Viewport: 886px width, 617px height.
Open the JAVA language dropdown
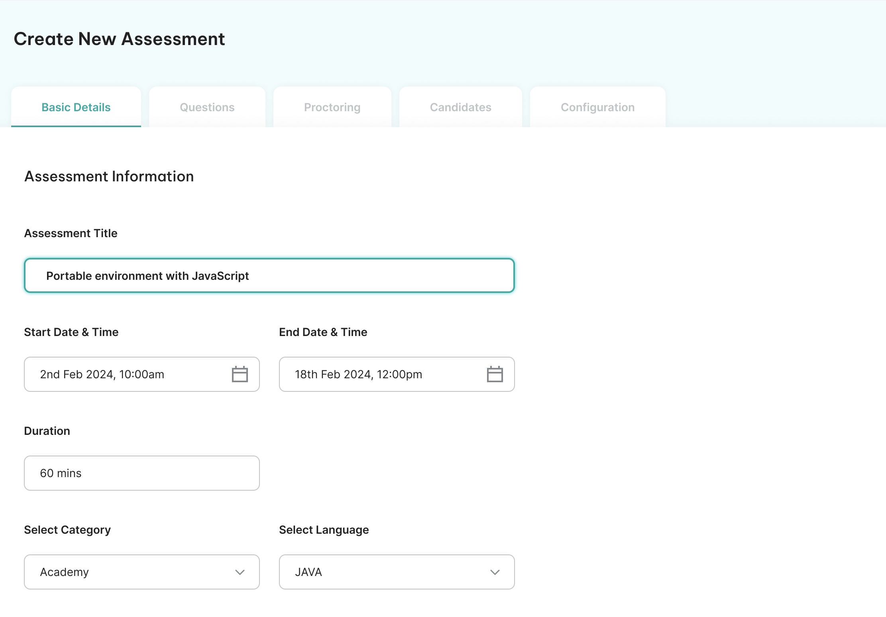[397, 572]
